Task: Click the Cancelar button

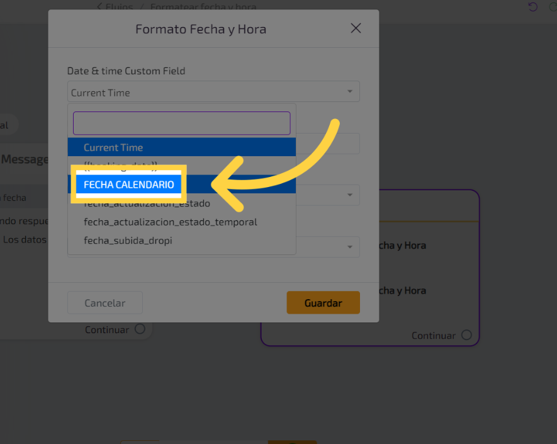Action: click(105, 303)
